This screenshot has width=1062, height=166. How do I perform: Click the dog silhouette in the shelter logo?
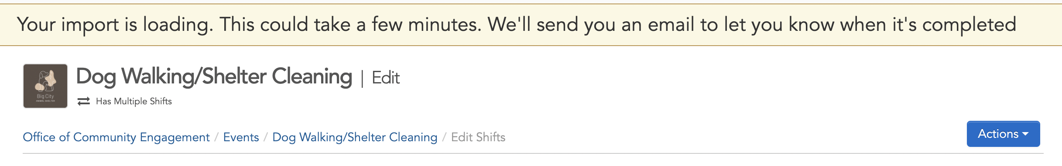46,81
